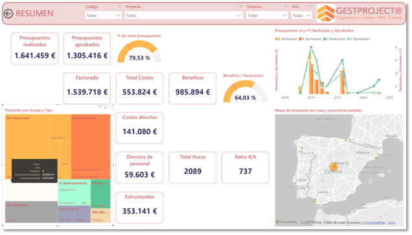Select the ED-Terciario treemap tile
This screenshot has width=412, height=235.
point(74,214)
